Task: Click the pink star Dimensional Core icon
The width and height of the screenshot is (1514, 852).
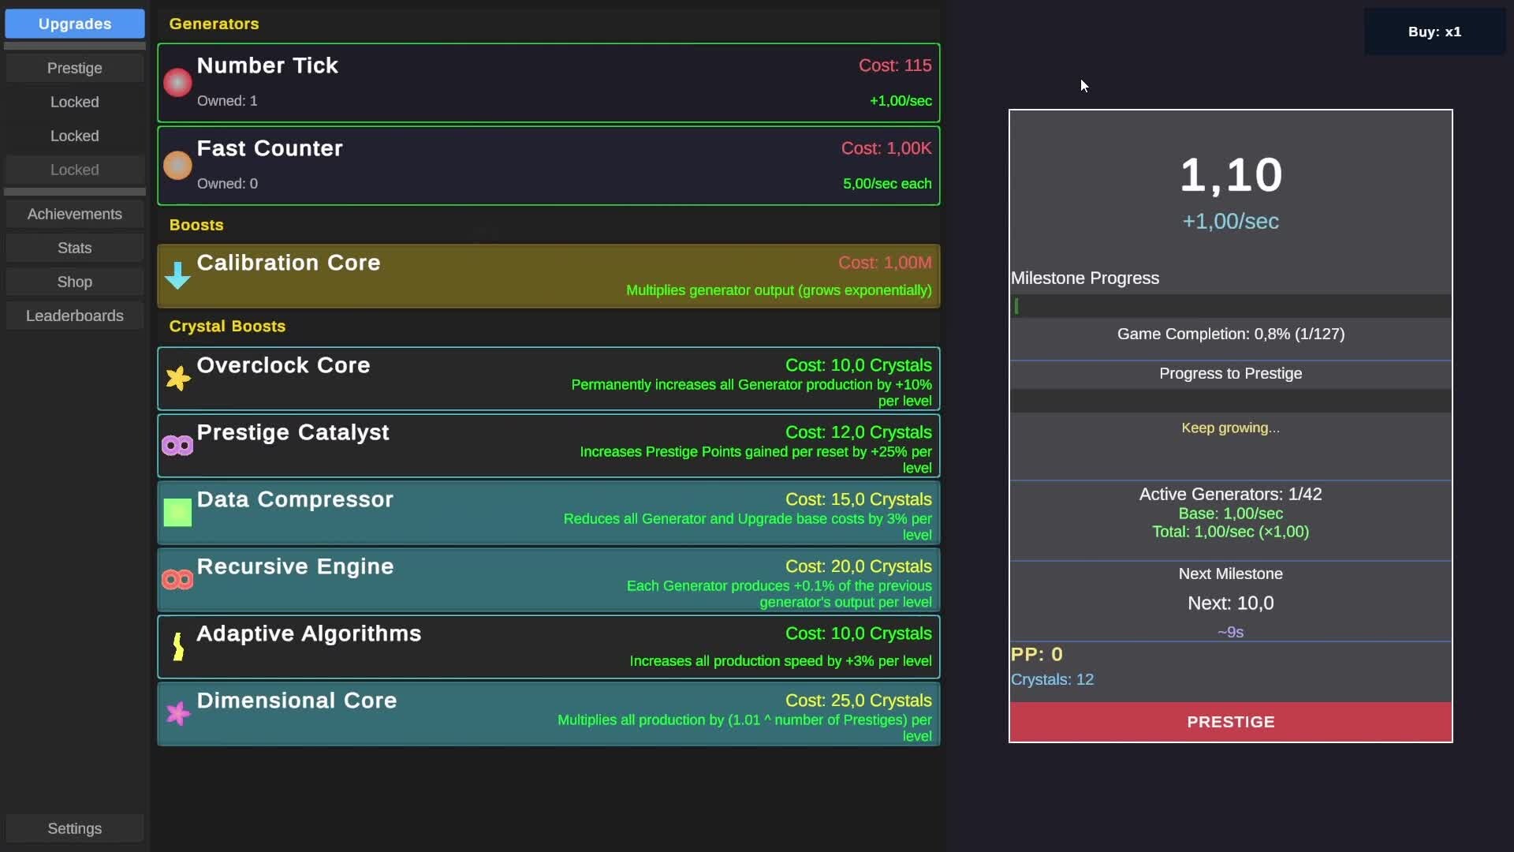Action: point(177,714)
